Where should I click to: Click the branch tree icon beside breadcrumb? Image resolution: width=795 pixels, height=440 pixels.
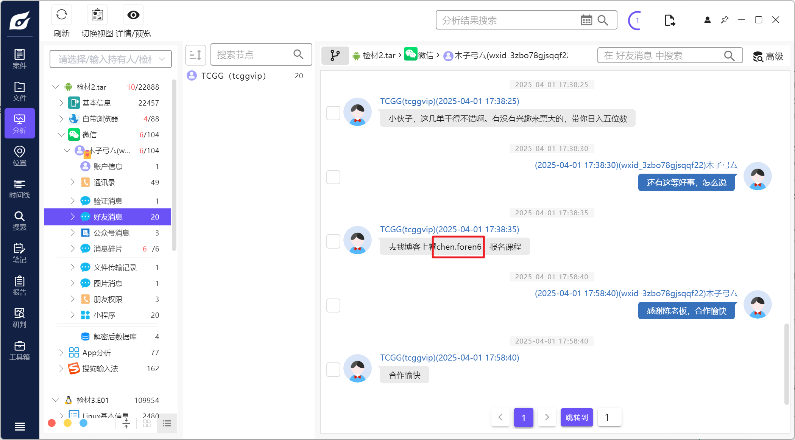click(335, 56)
